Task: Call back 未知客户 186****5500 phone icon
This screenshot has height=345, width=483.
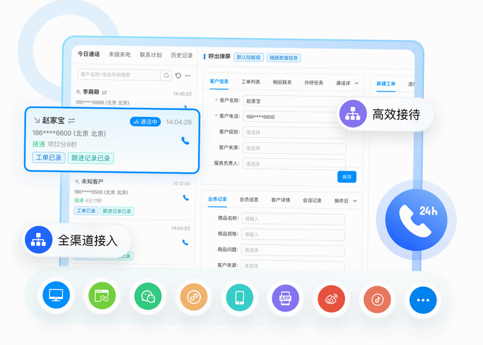Action: tap(186, 198)
